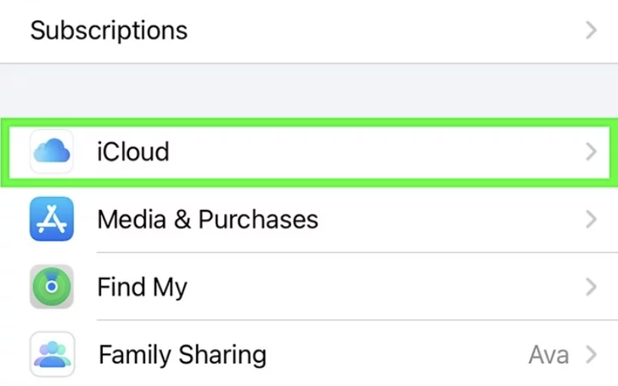Image resolution: width=618 pixels, height=386 pixels.
Task: Open Media & Purchases via its chevron arrow
Action: click(x=591, y=219)
